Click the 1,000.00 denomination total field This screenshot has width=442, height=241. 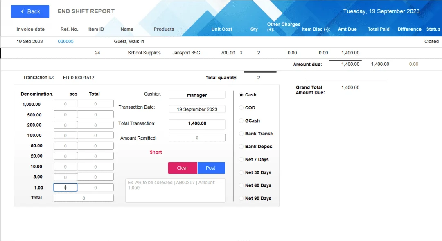click(95, 104)
